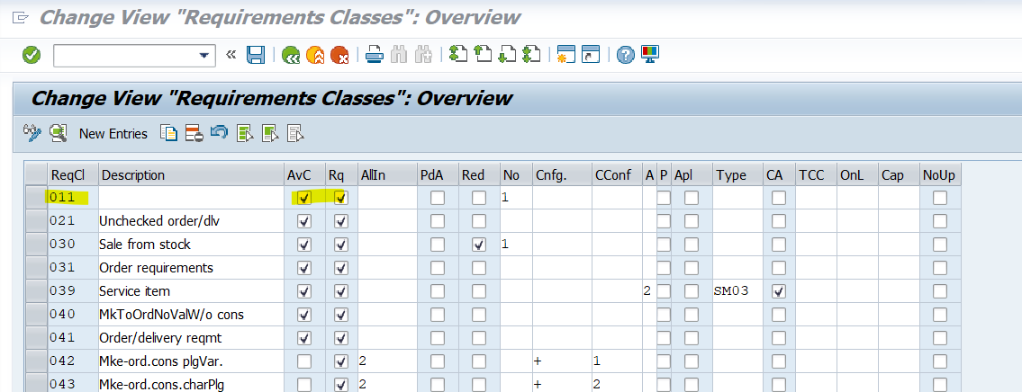Check PdA for Unchecked order/dlv

coord(438,221)
